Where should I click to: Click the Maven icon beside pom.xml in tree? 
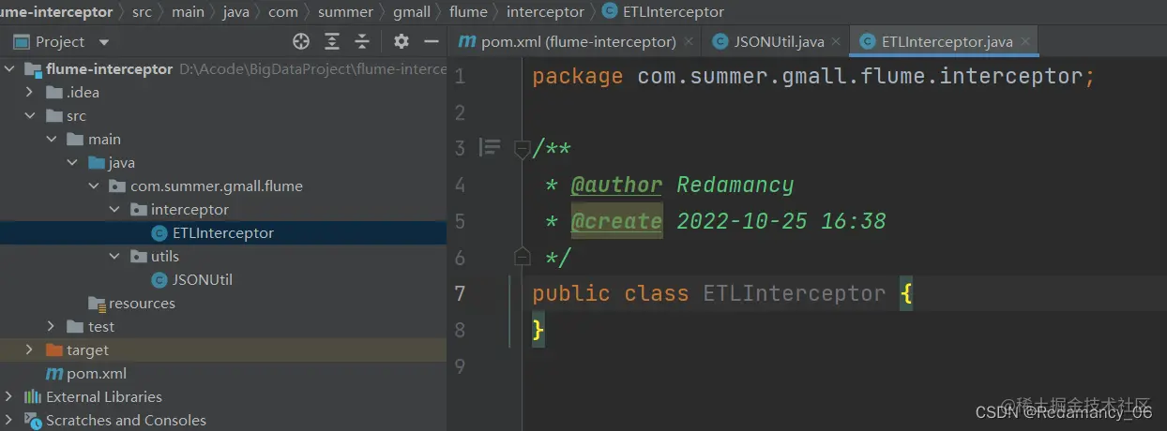tap(54, 373)
